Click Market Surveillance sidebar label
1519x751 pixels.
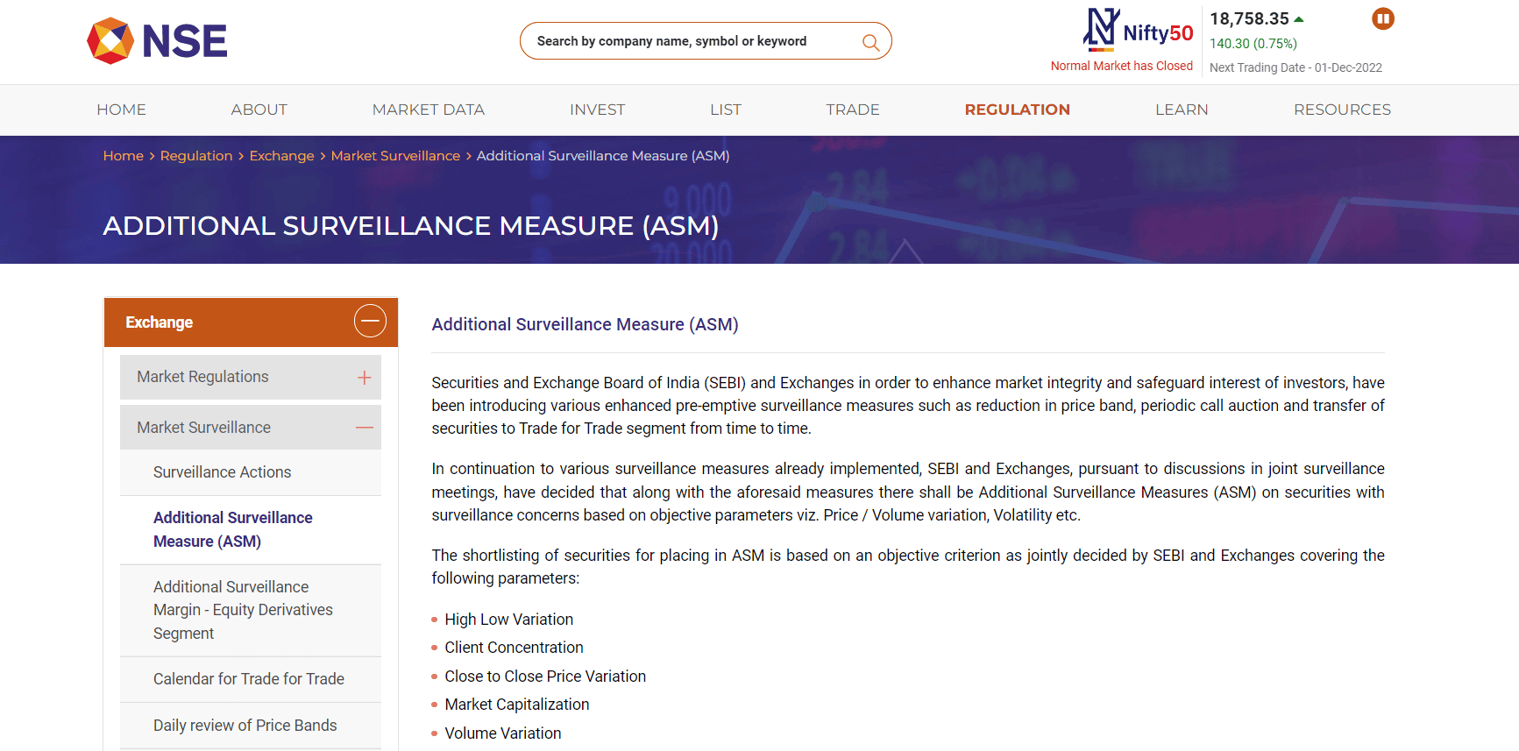click(203, 428)
